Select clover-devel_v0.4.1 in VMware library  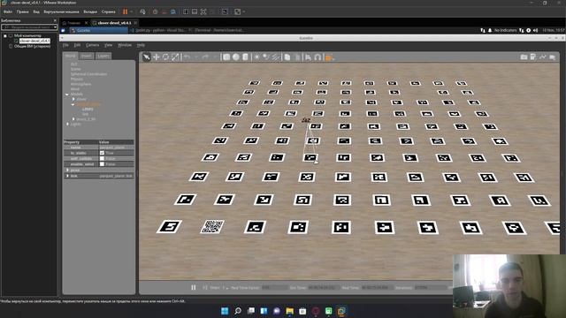point(34,41)
